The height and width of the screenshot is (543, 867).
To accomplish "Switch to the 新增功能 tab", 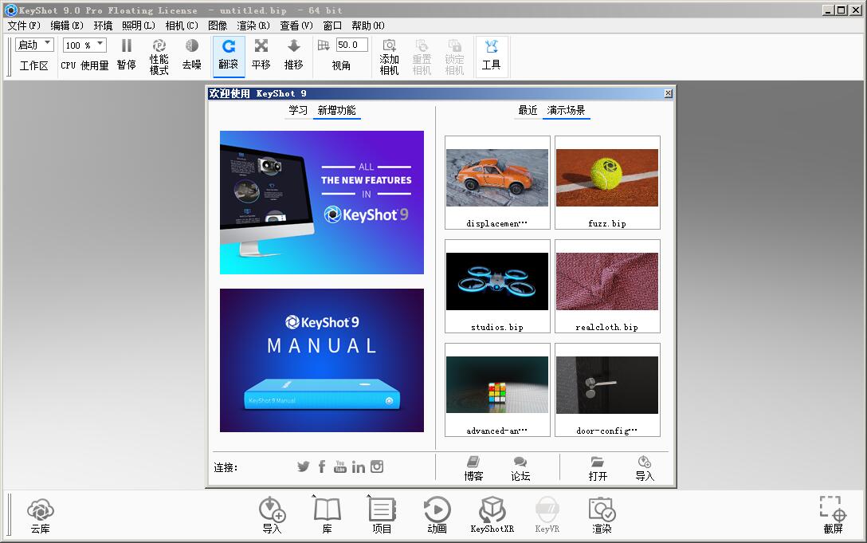I will [x=337, y=110].
